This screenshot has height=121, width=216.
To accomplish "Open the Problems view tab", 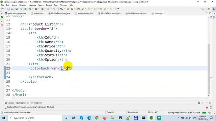I will coord(36,103).
